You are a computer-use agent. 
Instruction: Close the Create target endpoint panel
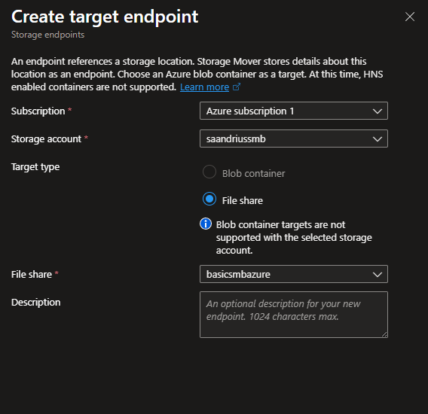410,17
